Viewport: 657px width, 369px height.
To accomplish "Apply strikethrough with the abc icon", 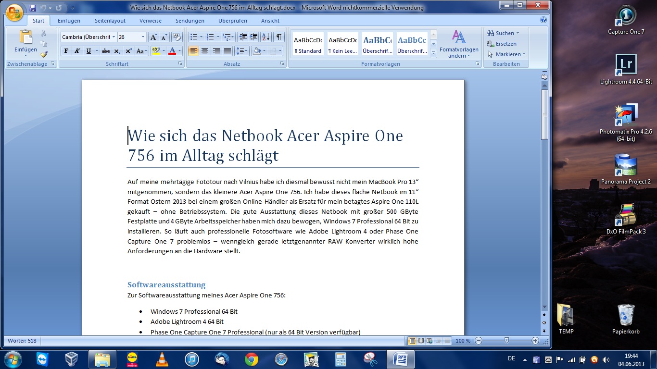I will click(x=106, y=51).
